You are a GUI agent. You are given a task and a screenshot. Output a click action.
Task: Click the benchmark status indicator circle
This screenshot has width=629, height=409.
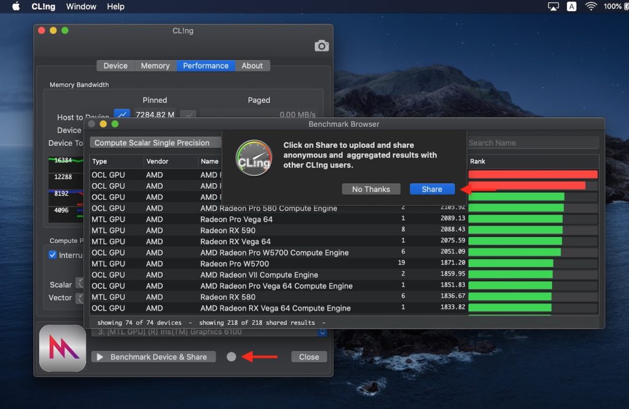tap(231, 356)
